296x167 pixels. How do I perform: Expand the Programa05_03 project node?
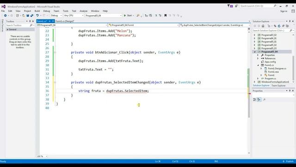[254, 48]
